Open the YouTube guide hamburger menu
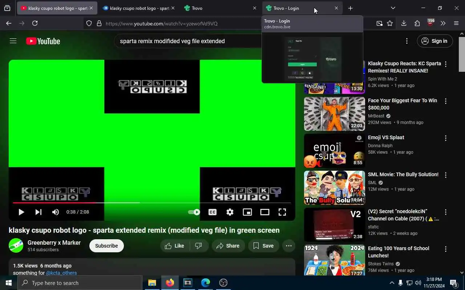Viewport: 465px width, 290px height. (13, 41)
